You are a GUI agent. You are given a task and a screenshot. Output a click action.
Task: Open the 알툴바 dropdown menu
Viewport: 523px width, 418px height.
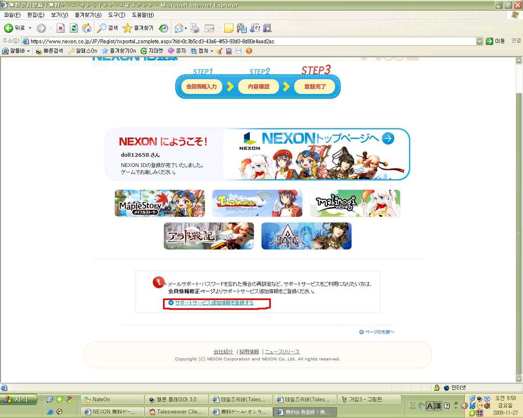coord(16,51)
